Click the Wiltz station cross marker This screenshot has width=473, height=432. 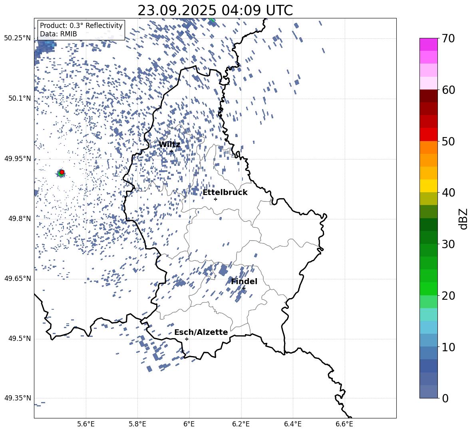[x=171, y=151]
